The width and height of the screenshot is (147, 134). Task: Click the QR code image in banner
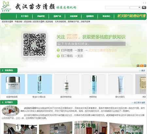click(x=34, y=45)
